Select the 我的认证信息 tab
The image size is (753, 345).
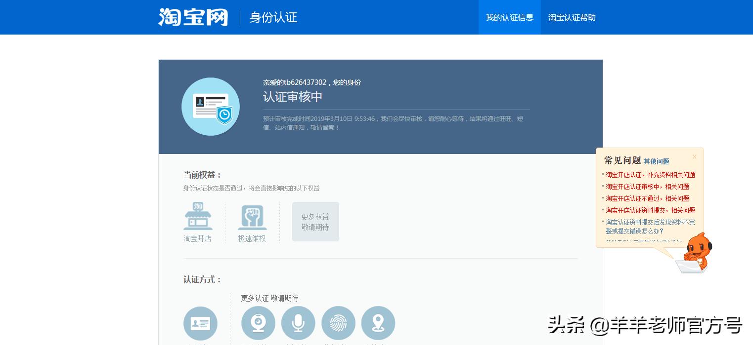click(x=510, y=17)
